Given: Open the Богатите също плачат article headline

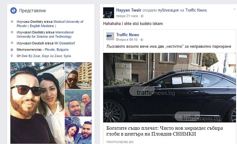Looking at the screenshot, I should 165,131.
